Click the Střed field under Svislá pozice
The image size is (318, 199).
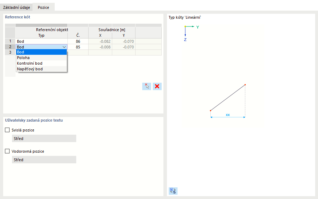tap(44, 139)
